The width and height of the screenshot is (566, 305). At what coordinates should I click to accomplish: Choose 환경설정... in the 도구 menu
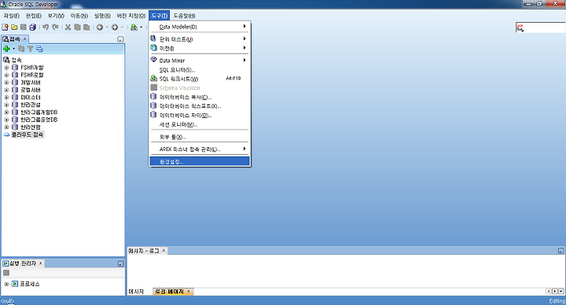(x=200, y=161)
